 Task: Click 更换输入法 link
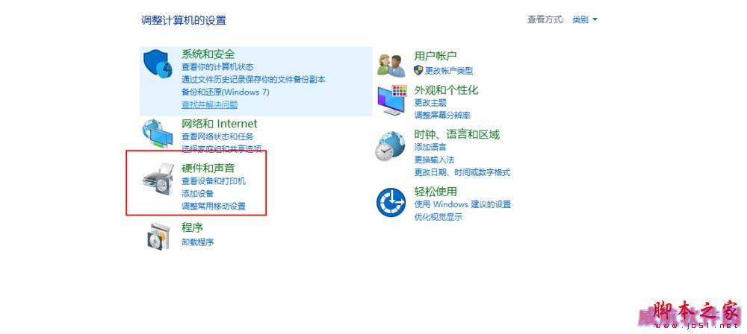(434, 160)
